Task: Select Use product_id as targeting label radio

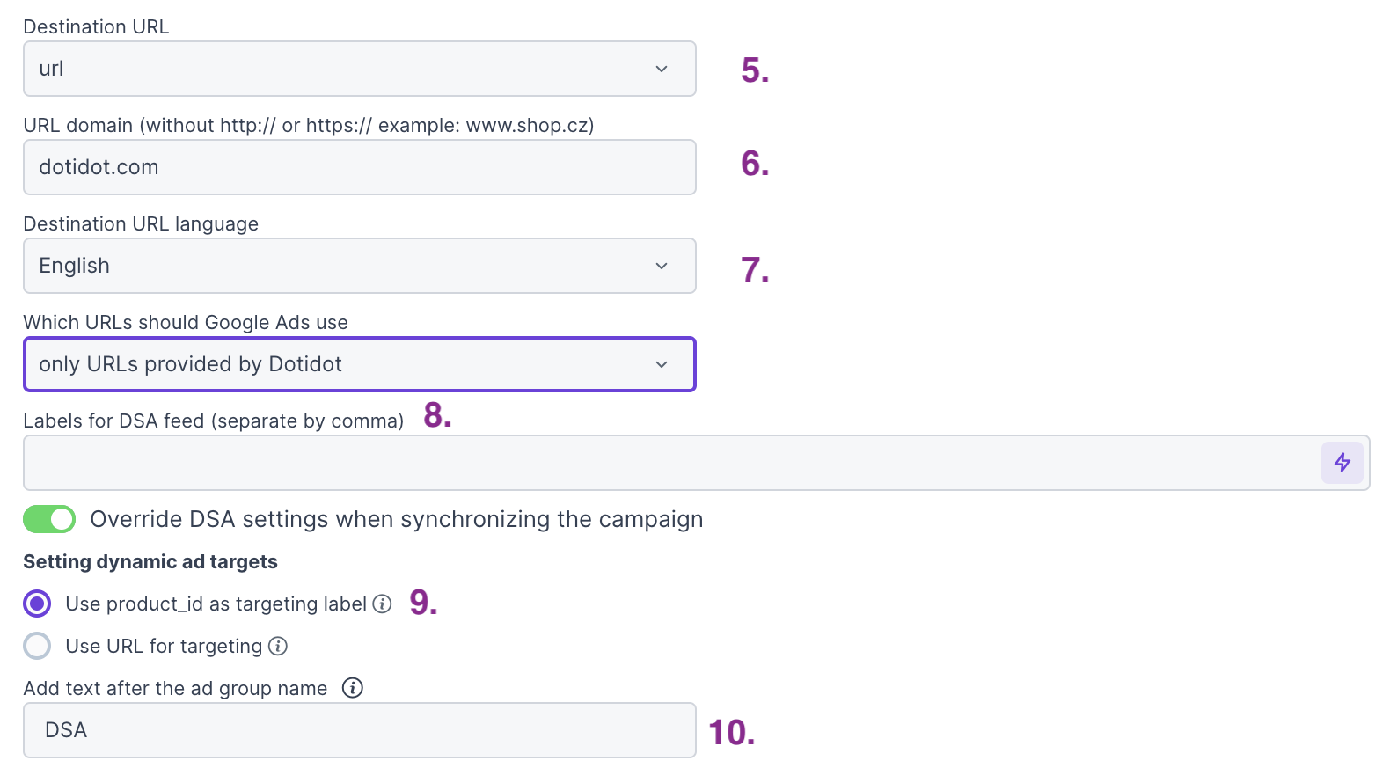Action: (x=37, y=604)
